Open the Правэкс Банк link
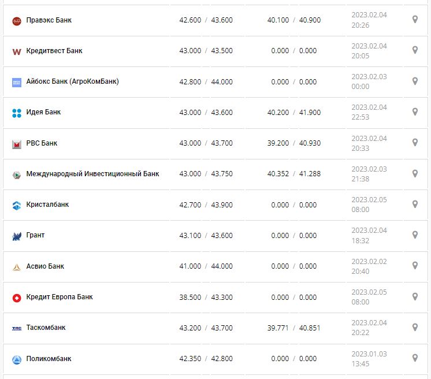 tap(49, 20)
